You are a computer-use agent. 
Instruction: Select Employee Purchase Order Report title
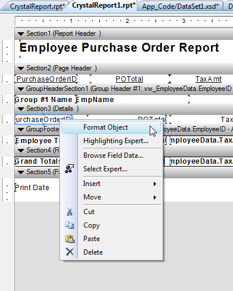pos(119,48)
